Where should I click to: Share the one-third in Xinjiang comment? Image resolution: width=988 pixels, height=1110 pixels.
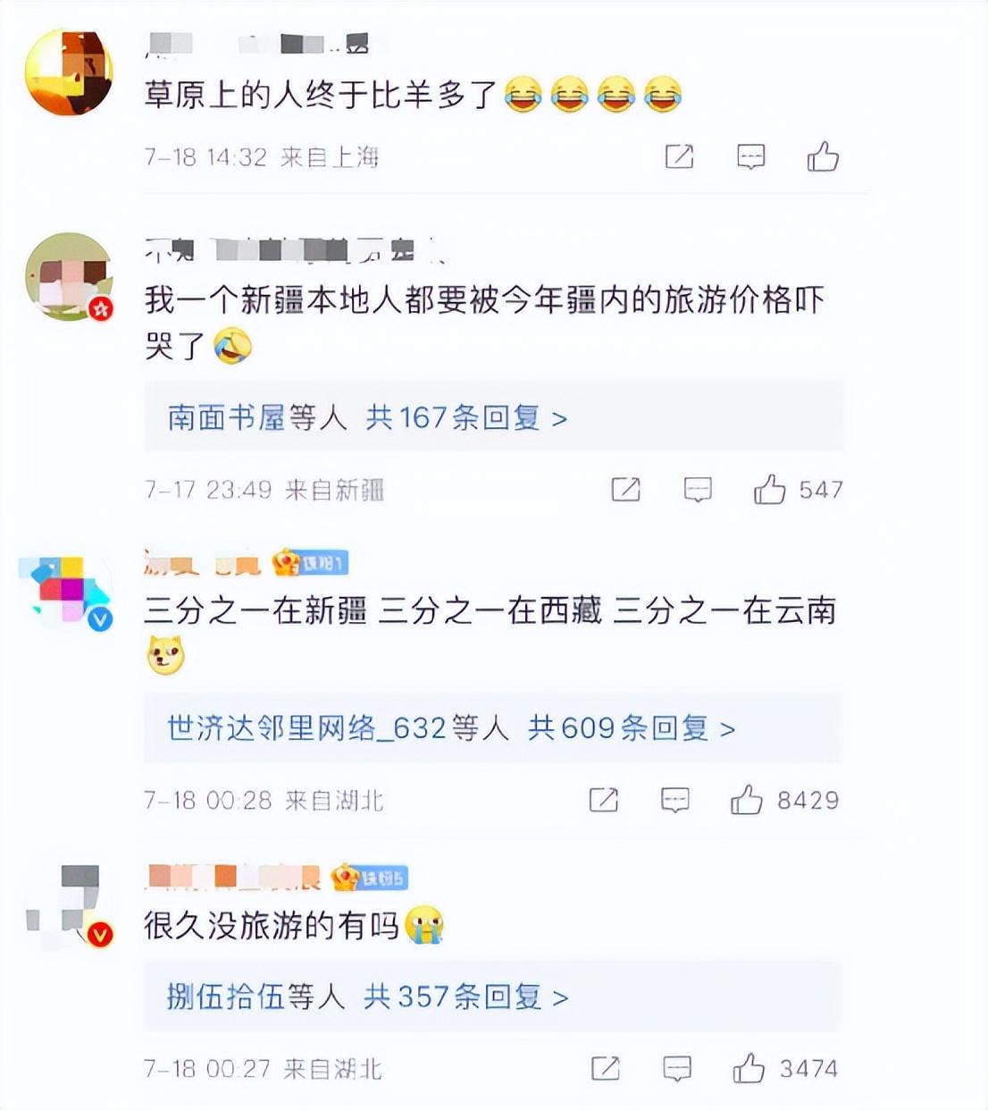pos(604,800)
